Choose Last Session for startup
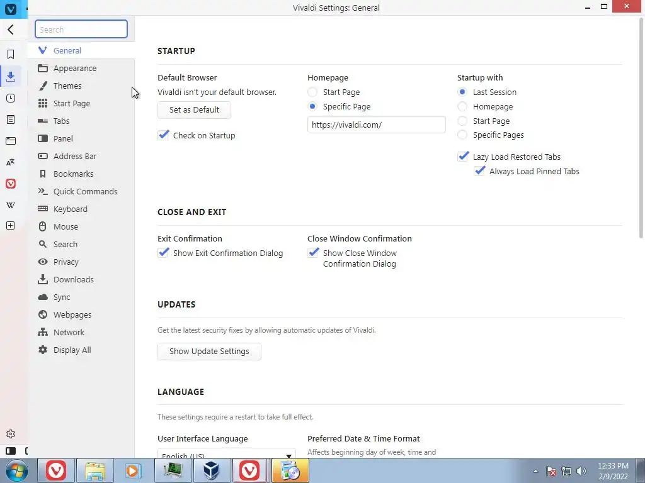The width and height of the screenshot is (645, 483). (x=462, y=92)
